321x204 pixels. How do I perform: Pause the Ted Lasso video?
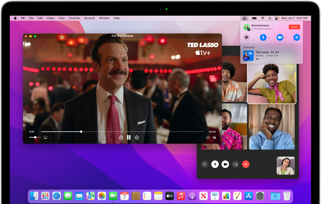(129, 138)
